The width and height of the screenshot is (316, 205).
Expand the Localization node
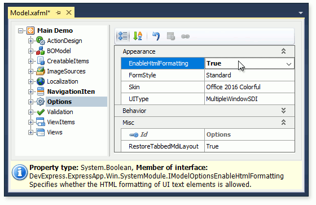[x=30, y=81]
